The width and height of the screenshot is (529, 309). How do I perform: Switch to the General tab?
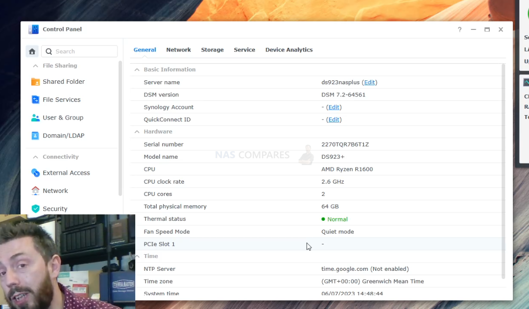point(144,49)
